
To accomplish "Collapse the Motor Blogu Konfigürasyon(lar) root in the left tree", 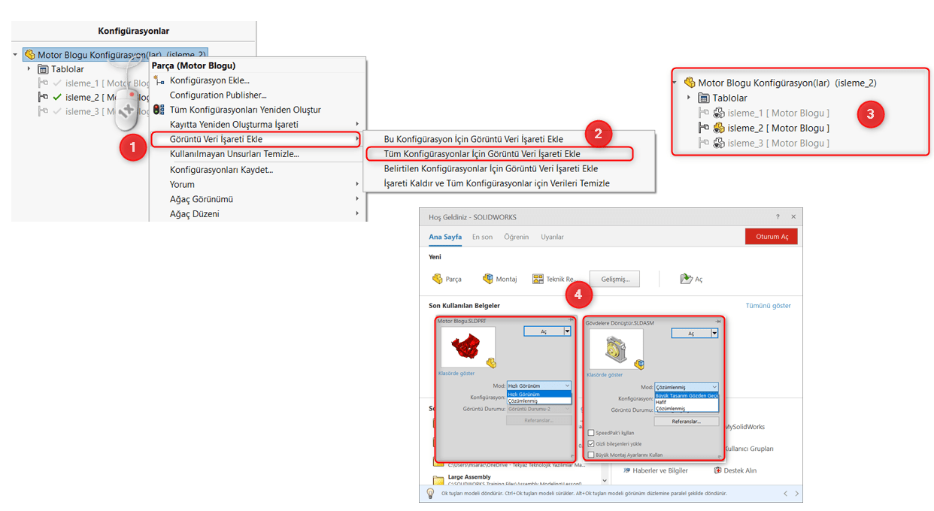I will (15, 55).
